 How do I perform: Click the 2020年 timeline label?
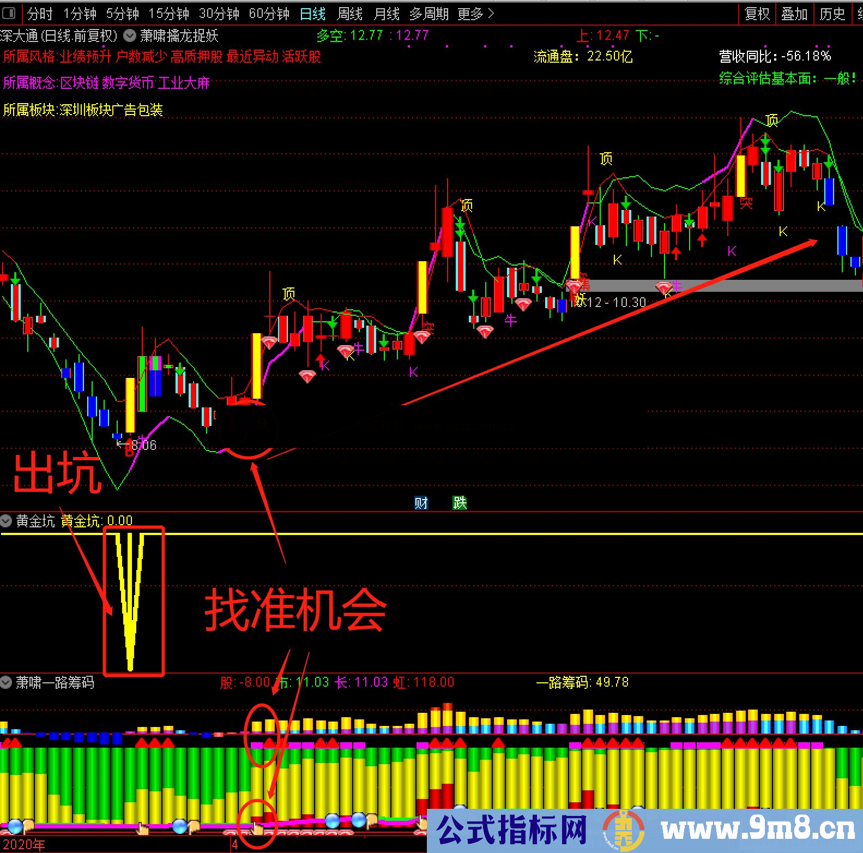click(23, 845)
